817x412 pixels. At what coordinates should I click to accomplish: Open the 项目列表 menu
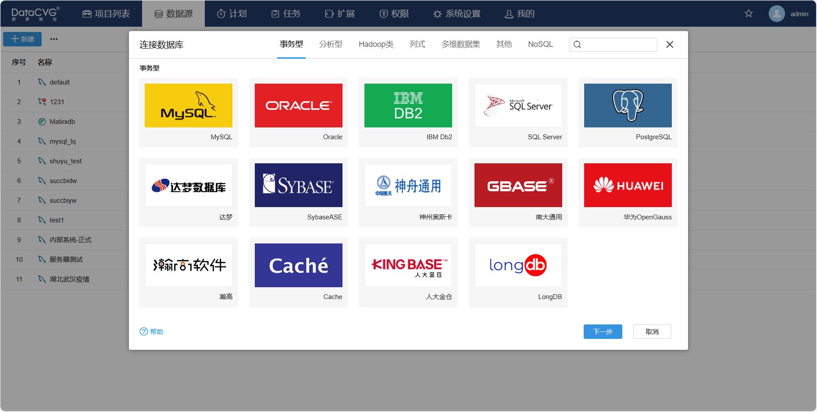[x=106, y=14]
